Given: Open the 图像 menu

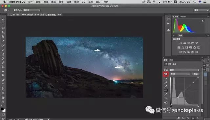Looking at the screenshot, I should pos(46,2).
